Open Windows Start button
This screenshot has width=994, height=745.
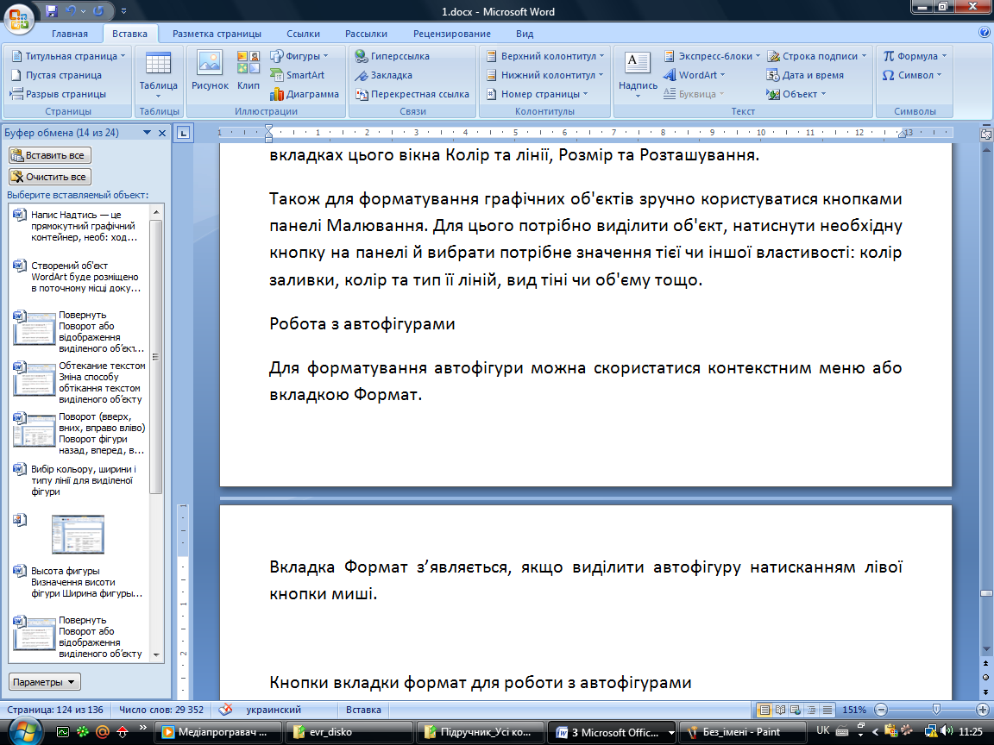coord(24,730)
